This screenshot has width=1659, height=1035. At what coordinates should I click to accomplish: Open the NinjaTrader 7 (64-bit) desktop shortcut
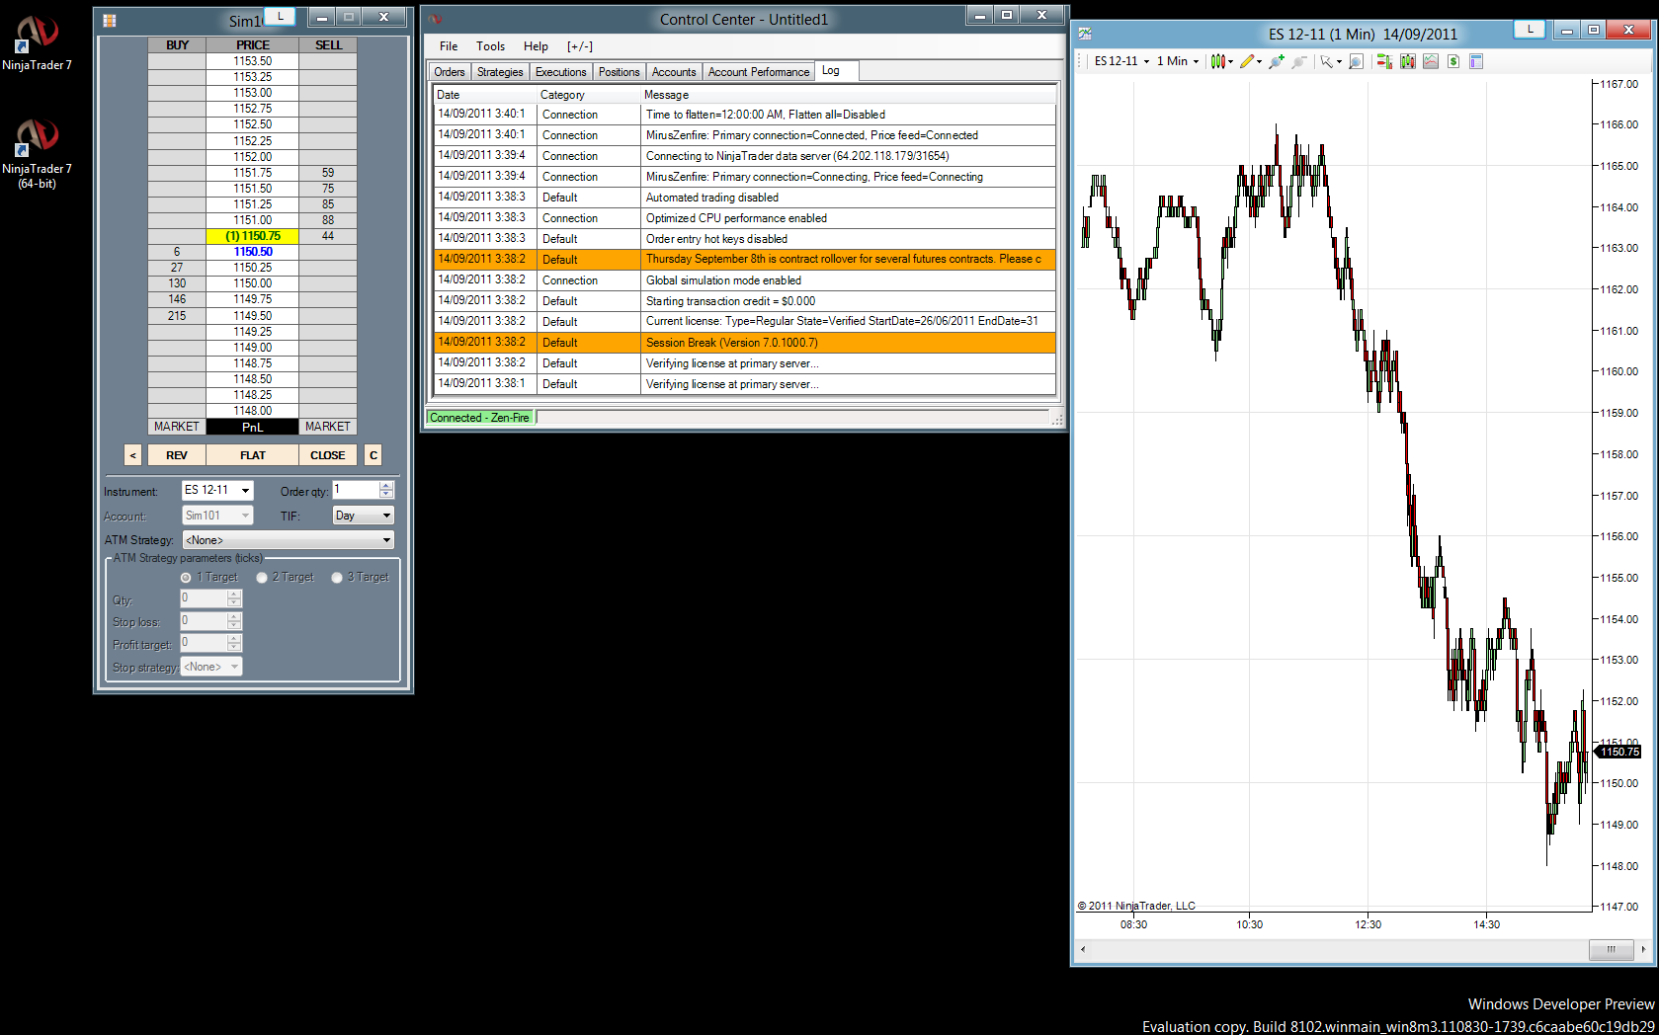[x=37, y=153]
